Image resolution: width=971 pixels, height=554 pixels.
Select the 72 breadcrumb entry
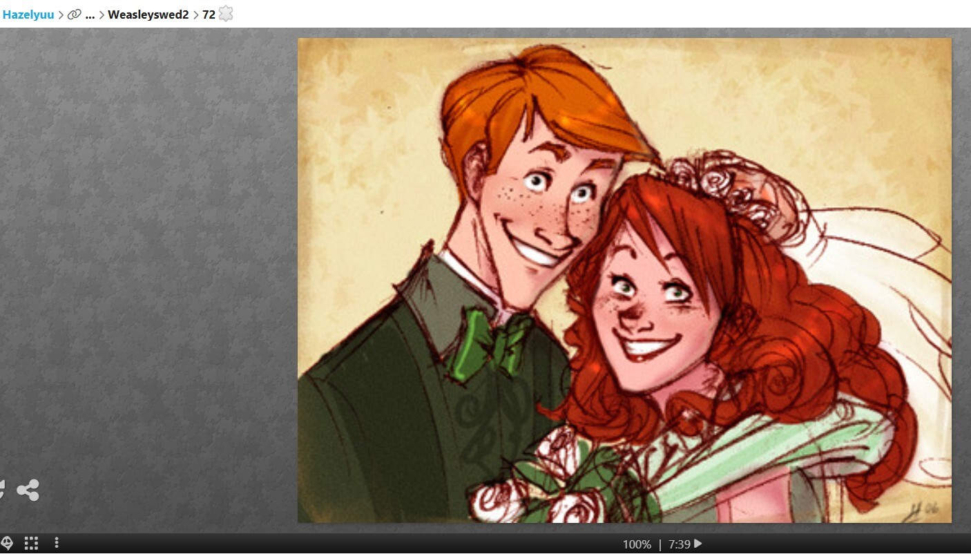(209, 15)
